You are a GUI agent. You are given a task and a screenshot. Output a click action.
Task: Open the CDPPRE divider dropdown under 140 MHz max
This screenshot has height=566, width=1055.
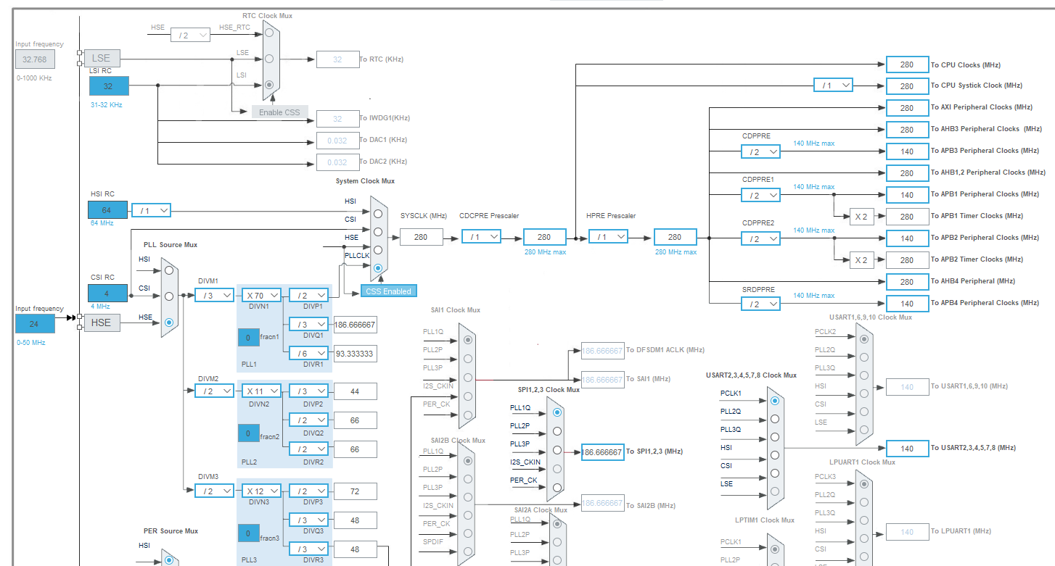click(760, 151)
